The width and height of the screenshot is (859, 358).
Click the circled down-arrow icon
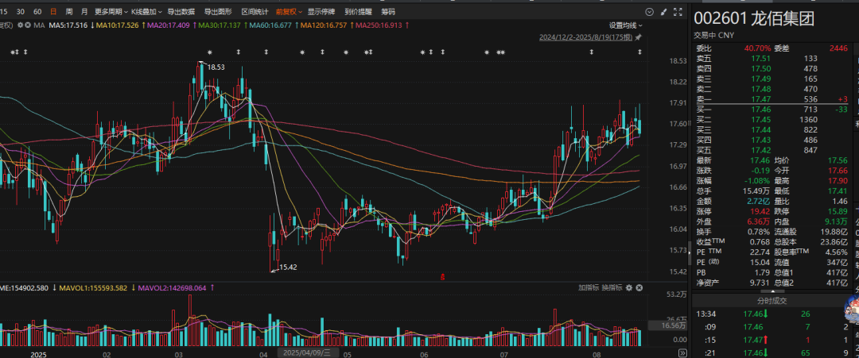tap(650, 11)
